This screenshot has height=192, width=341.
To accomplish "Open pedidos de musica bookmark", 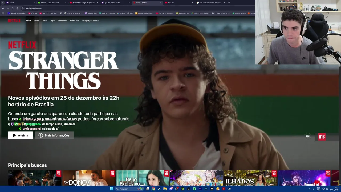I will point(17,13).
